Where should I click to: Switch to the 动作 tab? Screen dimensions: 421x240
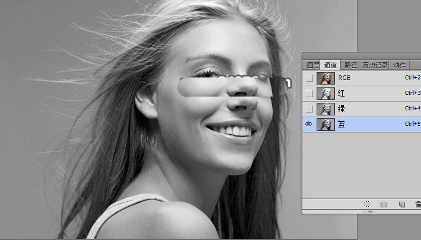(x=399, y=65)
